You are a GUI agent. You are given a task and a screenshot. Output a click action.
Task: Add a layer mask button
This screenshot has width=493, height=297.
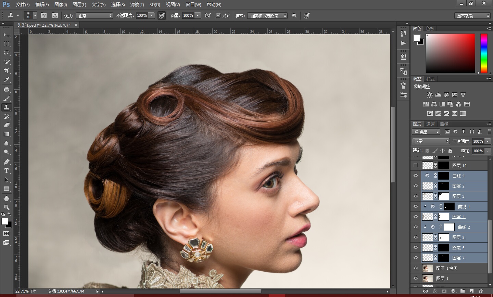coord(444,291)
